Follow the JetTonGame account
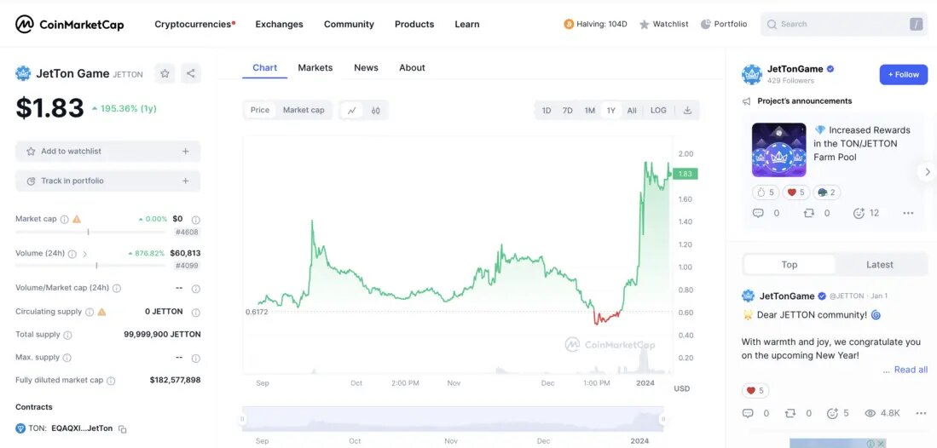The height and width of the screenshot is (448, 937). pos(903,74)
